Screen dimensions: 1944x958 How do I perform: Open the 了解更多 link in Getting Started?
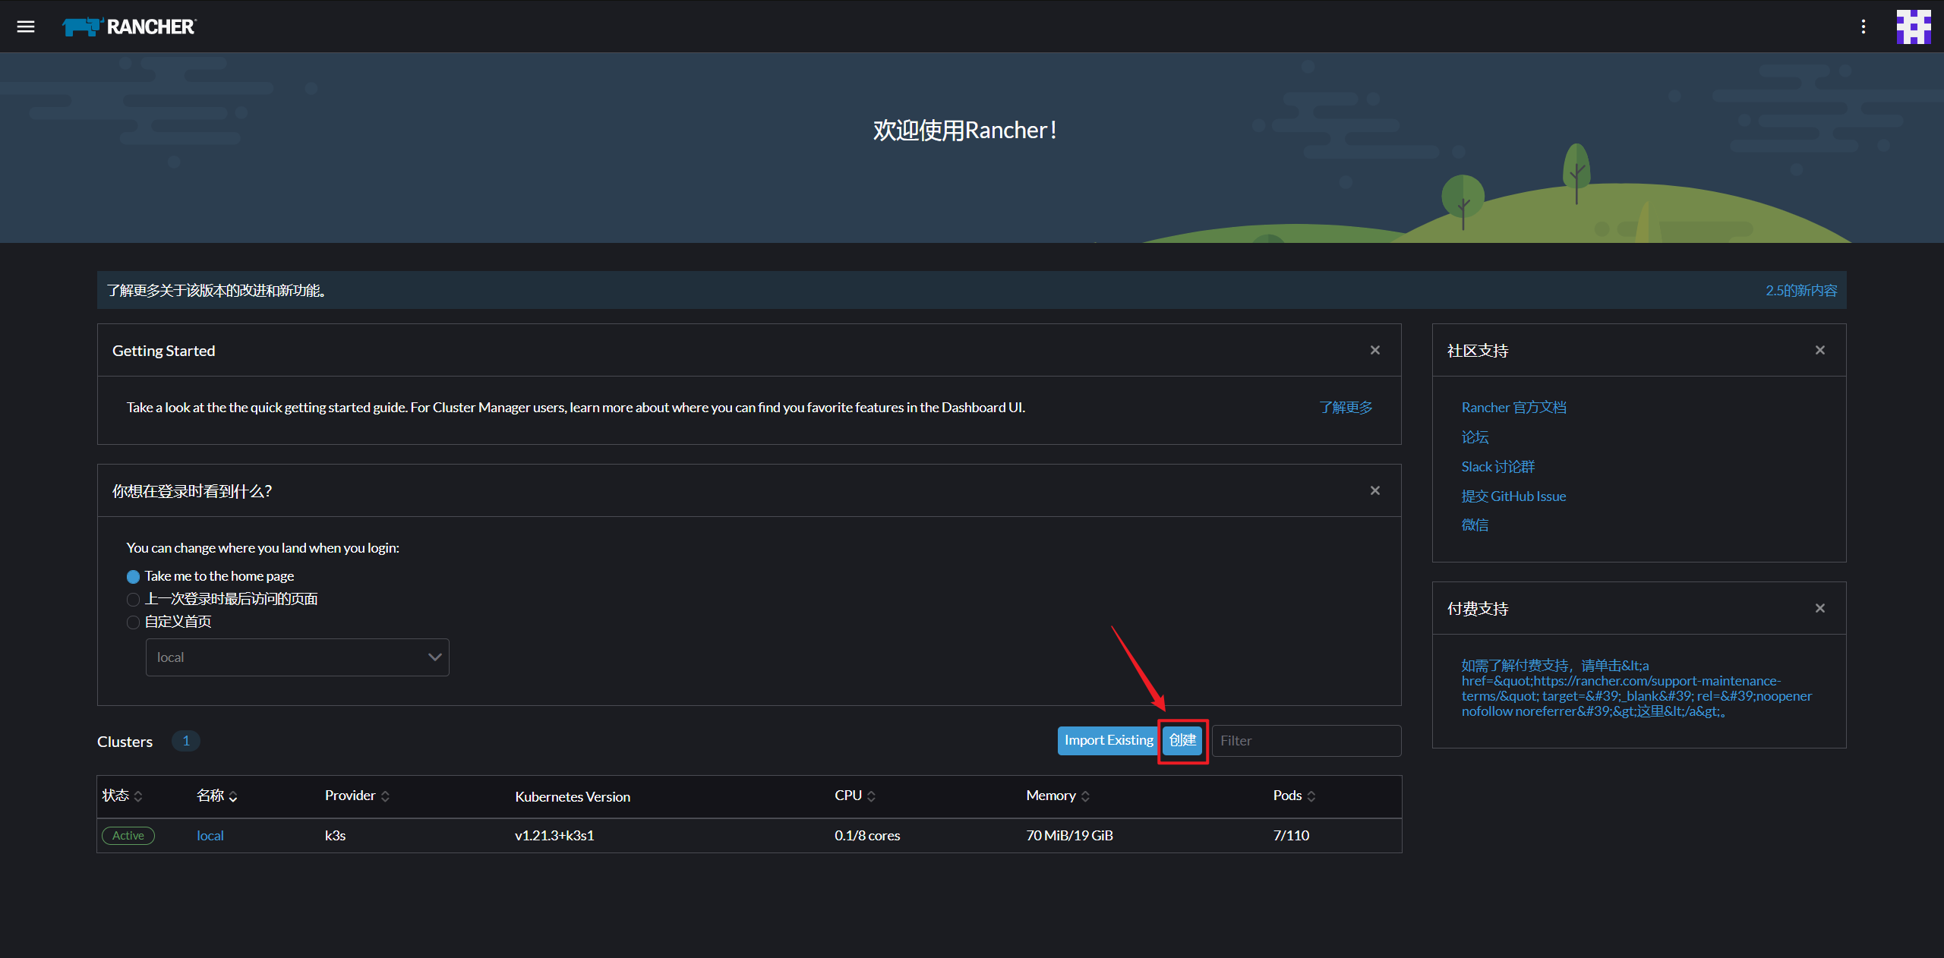1346,408
